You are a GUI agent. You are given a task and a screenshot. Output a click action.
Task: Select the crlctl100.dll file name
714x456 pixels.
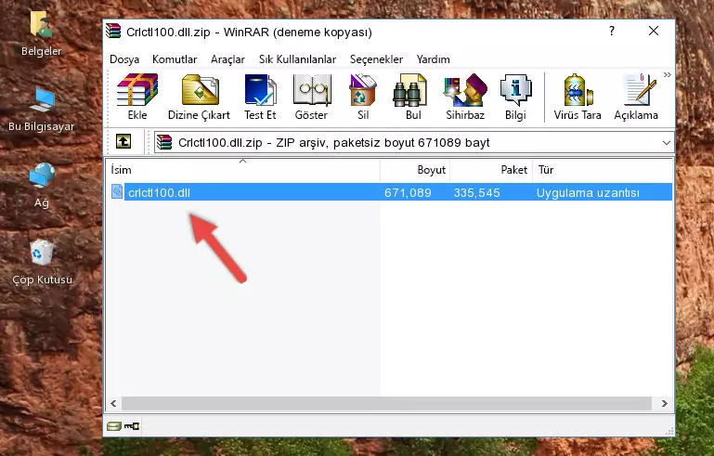tap(159, 192)
